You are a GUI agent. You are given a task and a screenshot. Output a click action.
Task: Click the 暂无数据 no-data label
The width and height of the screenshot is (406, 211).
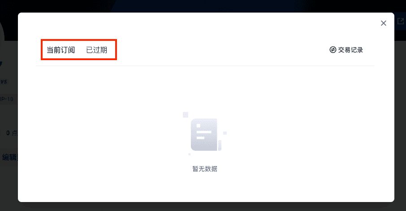tap(204, 169)
